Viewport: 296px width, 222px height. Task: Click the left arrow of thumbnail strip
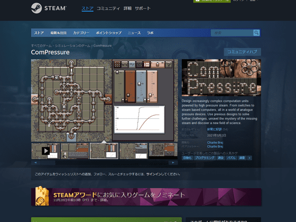click(35, 163)
